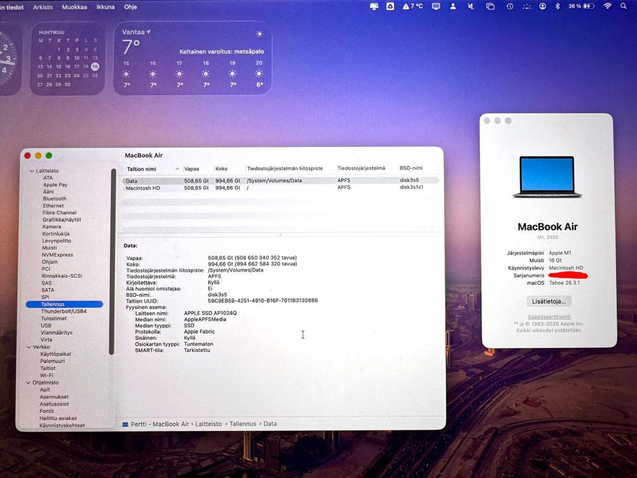Image resolution: width=637 pixels, height=478 pixels.
Task: Select Virta in the sidebar
Action: tap(46, 339)
